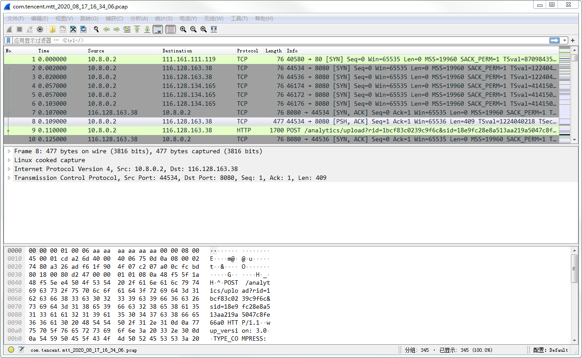The height and width of the screenshot is (358, 582).
Task: Click the 分组: 345 status text
Action: point(417,350)
